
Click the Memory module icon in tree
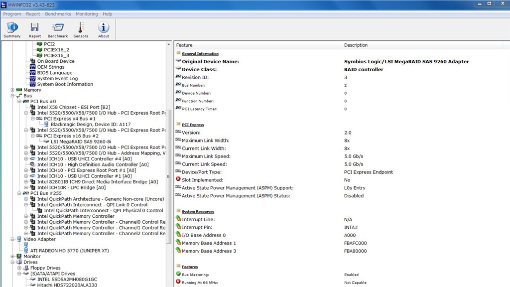click(x=19, y=90)
